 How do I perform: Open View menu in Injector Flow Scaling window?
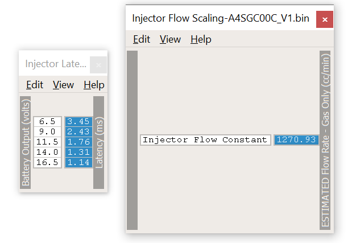point(170,39)
